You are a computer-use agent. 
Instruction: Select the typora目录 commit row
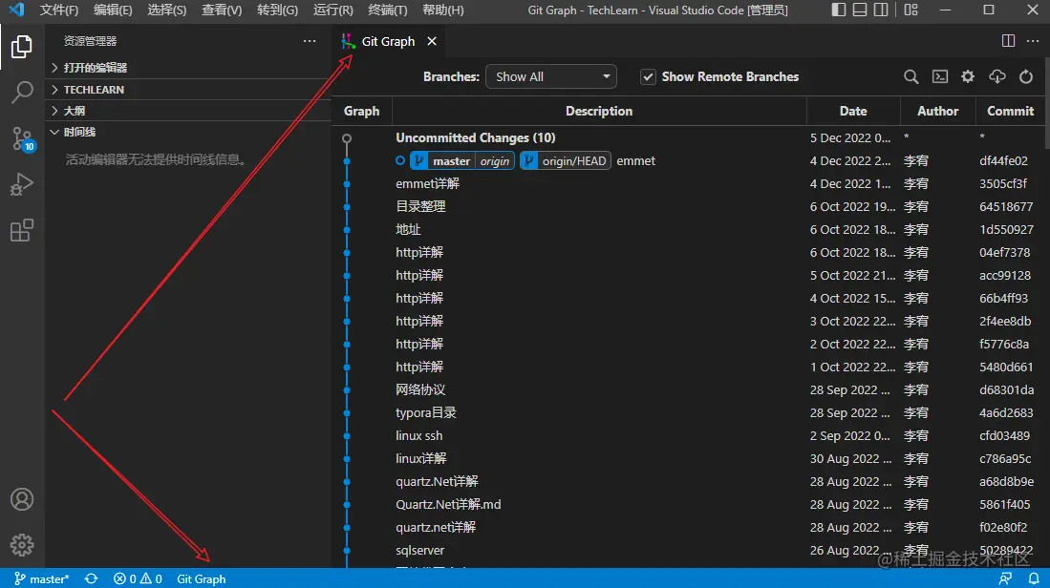pos(690,412)
